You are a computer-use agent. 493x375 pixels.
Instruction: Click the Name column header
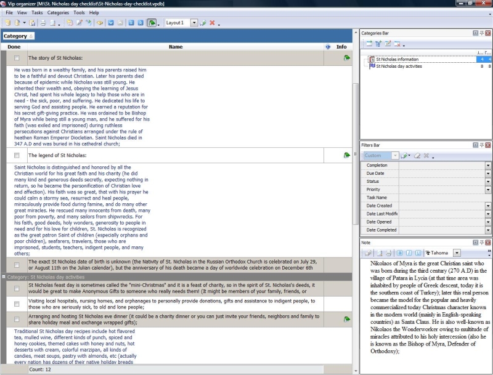click(176, 47)
